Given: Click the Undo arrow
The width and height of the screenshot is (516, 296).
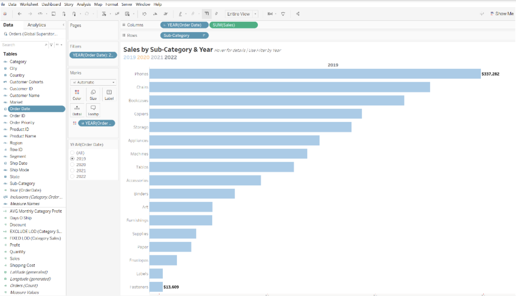Looking at the screenshot, I should pyautogui.click(x=20, y=14).
